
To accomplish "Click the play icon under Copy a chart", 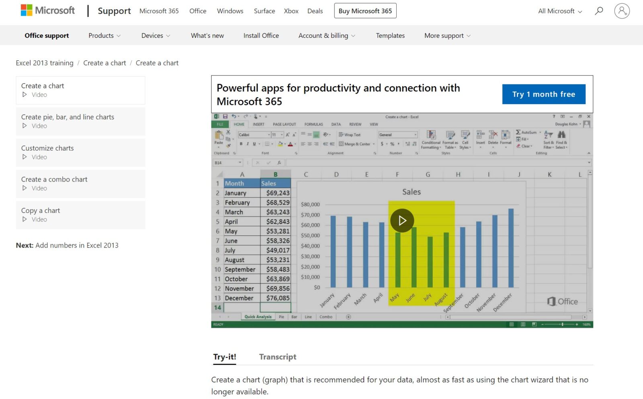I will pyautogui.click(x=25, y=219).
